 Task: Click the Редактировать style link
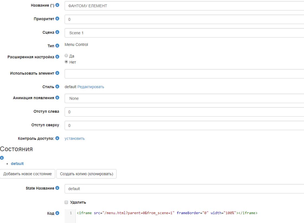[91, 87]
